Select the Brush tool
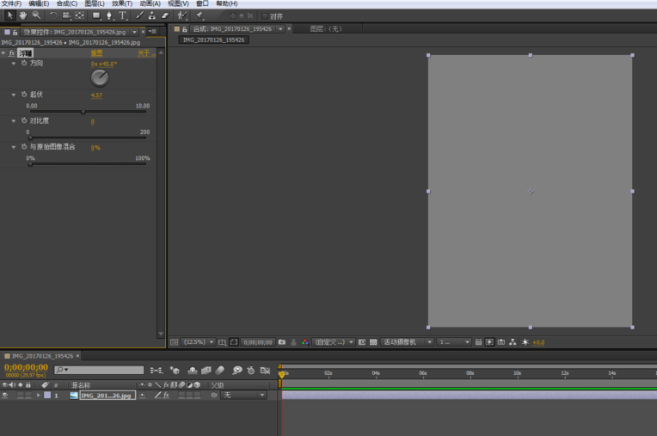This screenshot has width=657, height=436. click(x=139, y=15)
